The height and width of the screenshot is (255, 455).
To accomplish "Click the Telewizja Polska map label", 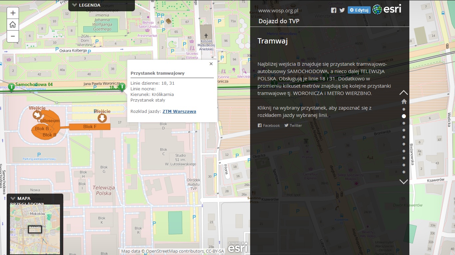I will tap(104, 190).
